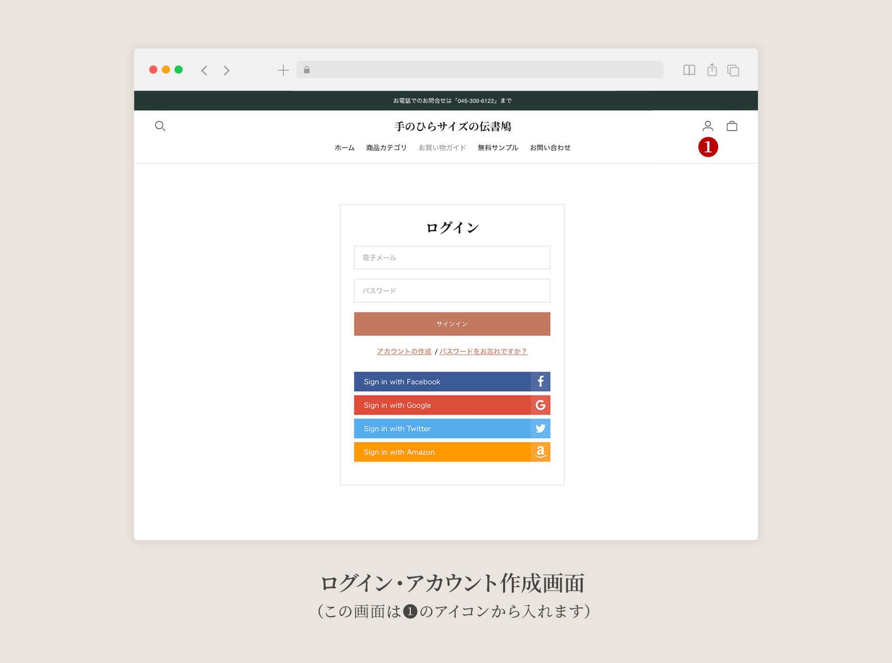Open 商品カテゴリ menu item
Screen dimensions: 892x663
point(386,148)
